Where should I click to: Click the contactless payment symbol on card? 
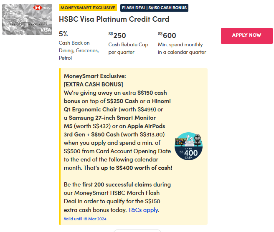(48, 19)
